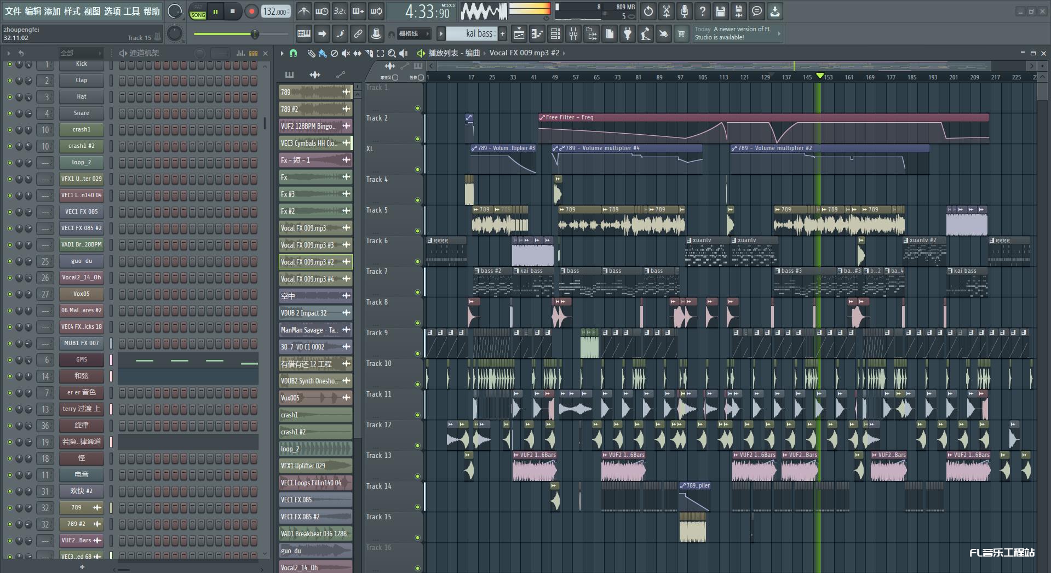The height and width of the screenshot is (573, 1051).
Task: Click the stop playback button
Action: 233,12
